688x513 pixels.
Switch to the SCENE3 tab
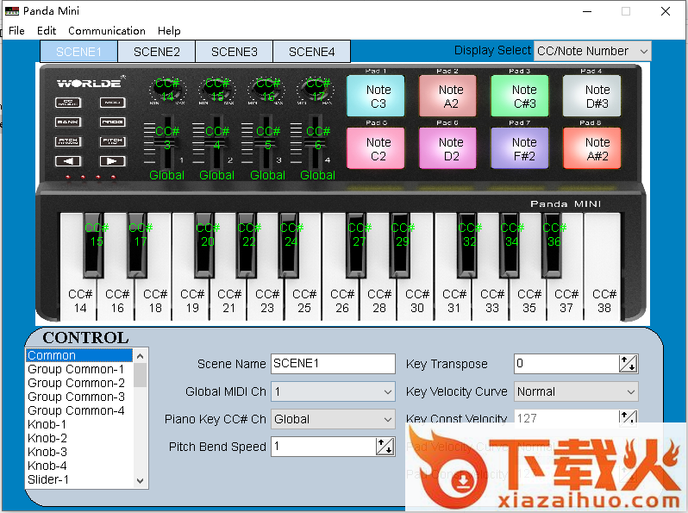(x=235, y=52)
